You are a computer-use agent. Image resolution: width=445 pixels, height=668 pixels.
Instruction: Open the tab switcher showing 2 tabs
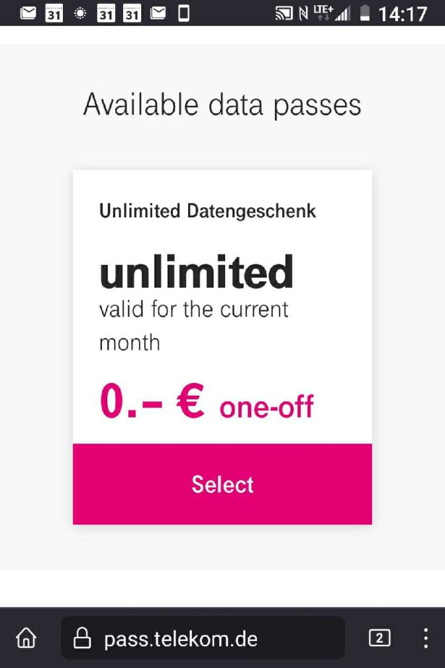pos(379,638)
